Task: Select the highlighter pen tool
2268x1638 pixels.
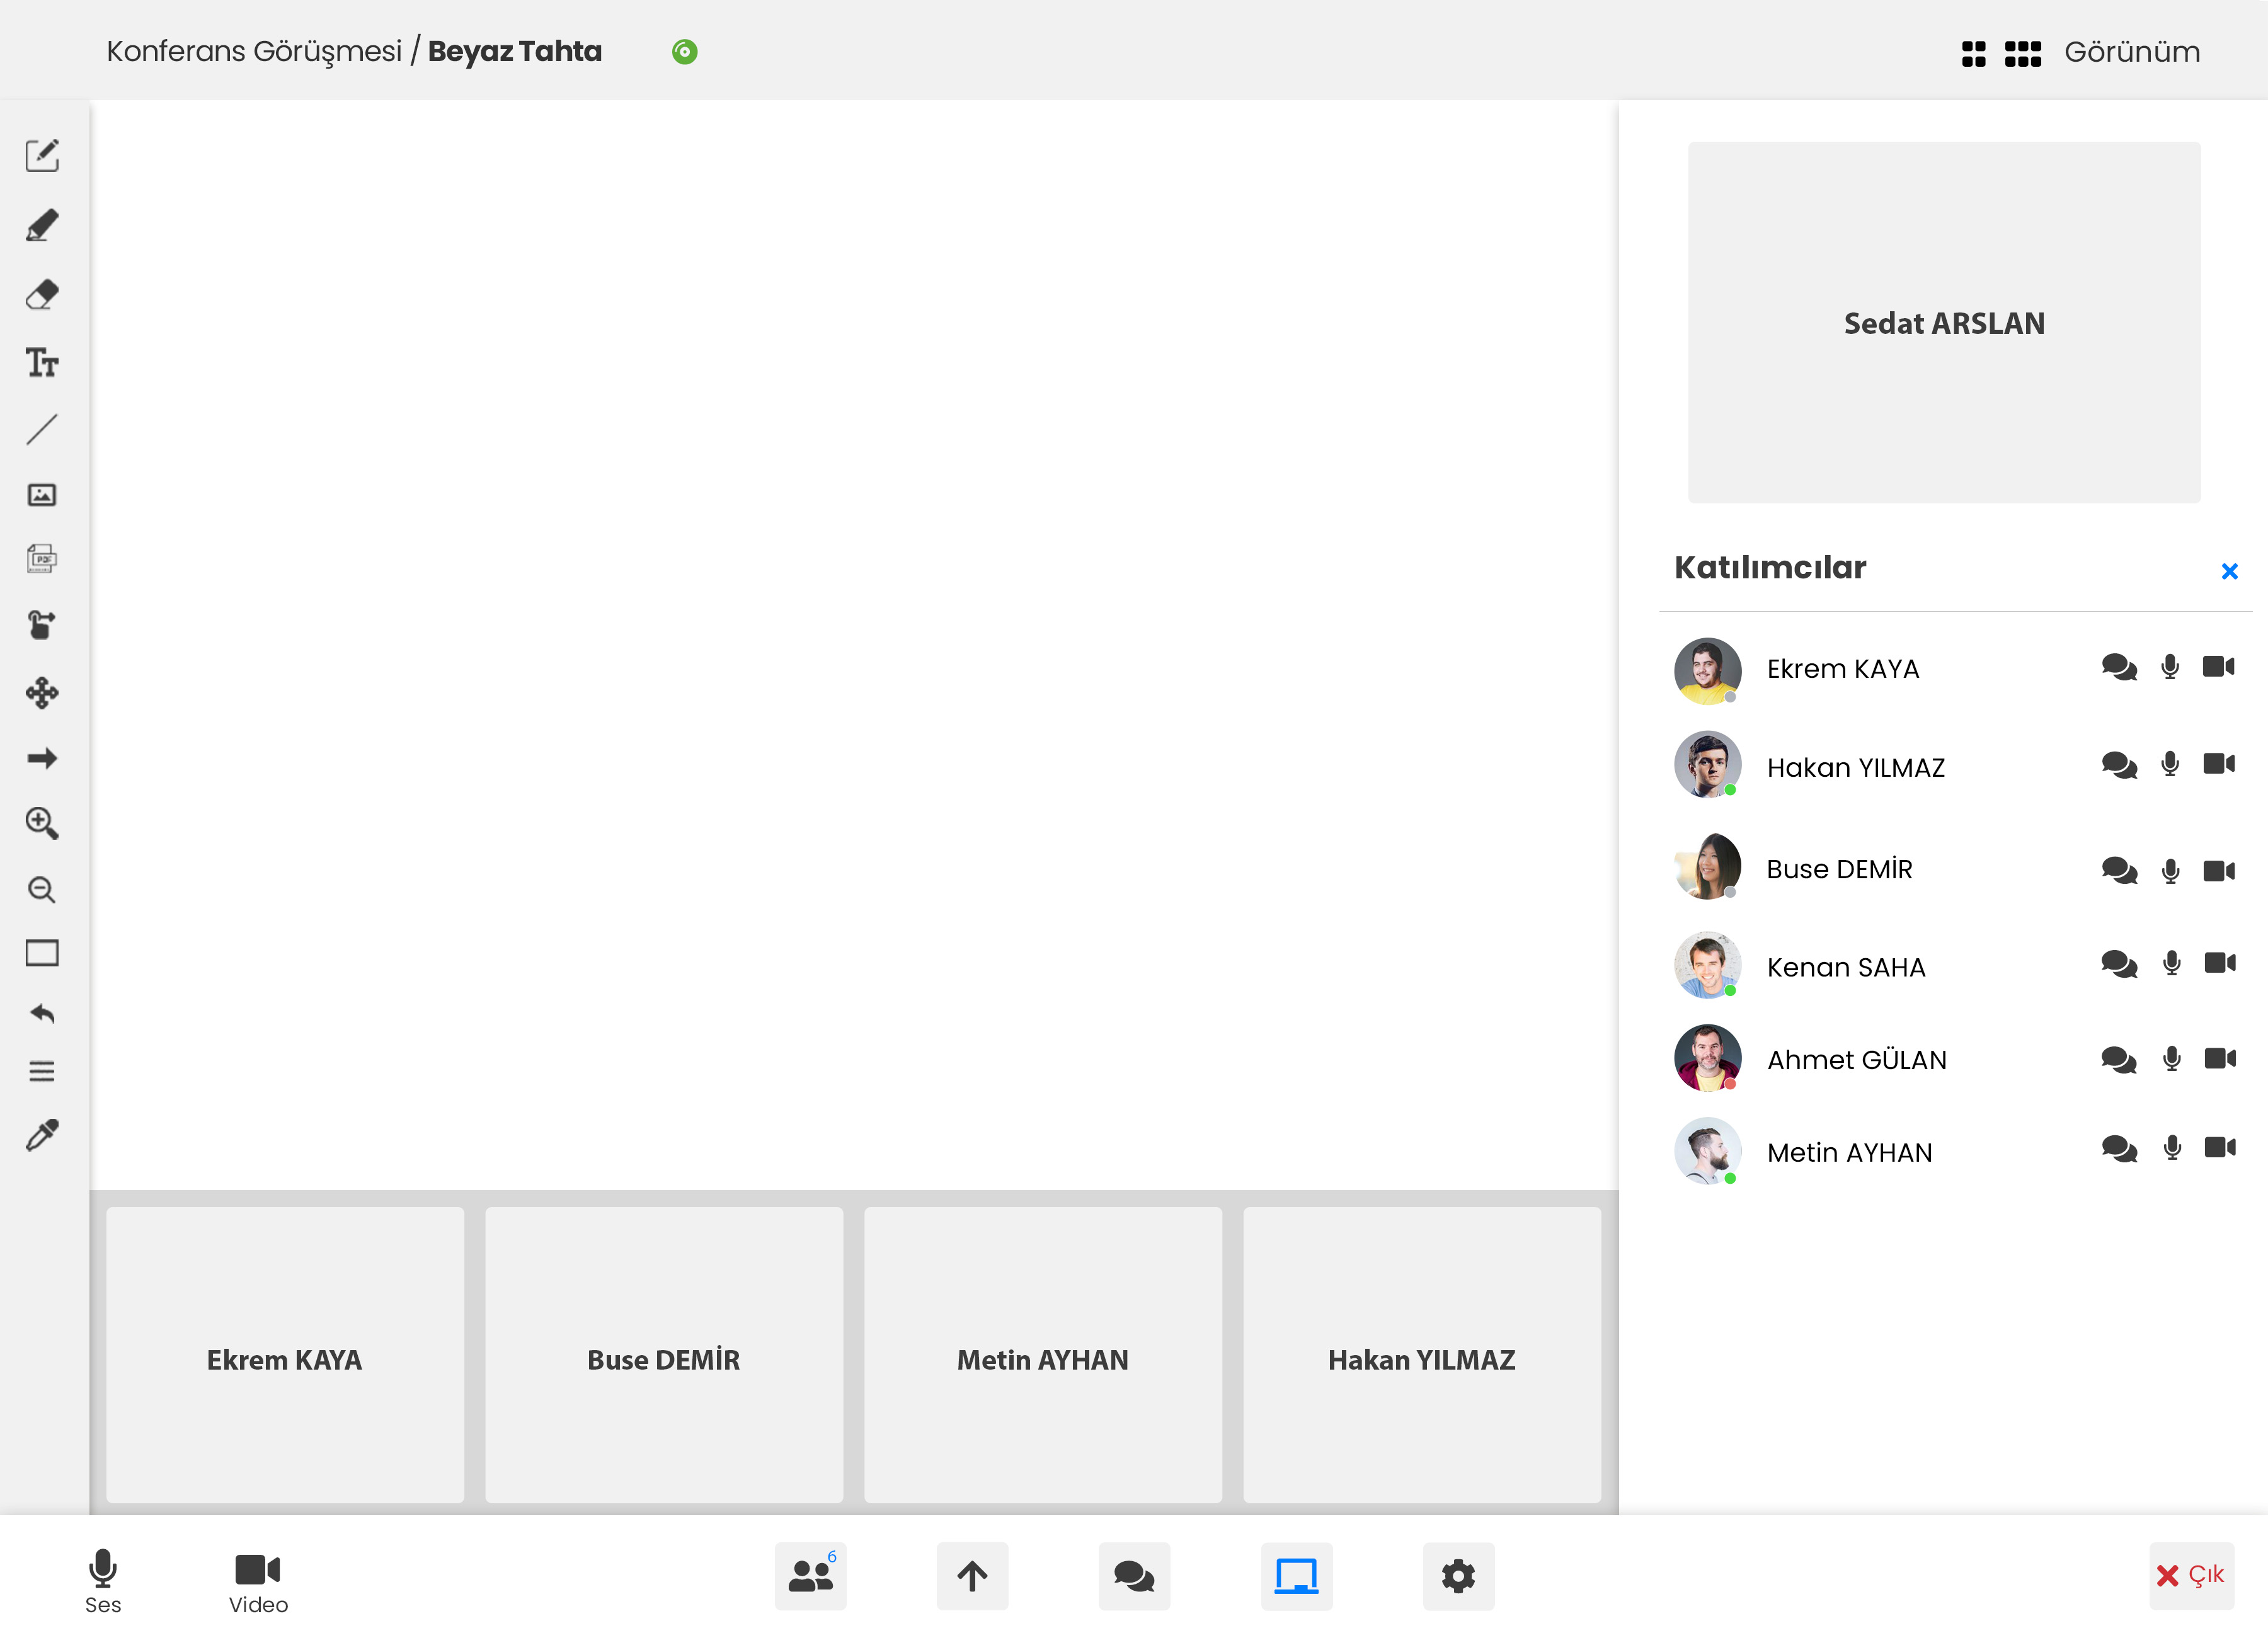Action: coord(42,225)
